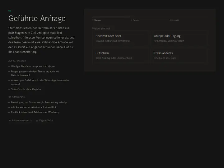Image resolution: width=224 pixels, height=168 pixels.
Task: Click the intro paragraph 'Statt eines leeren Kontaktformulars'
Action: coord(41,40)
